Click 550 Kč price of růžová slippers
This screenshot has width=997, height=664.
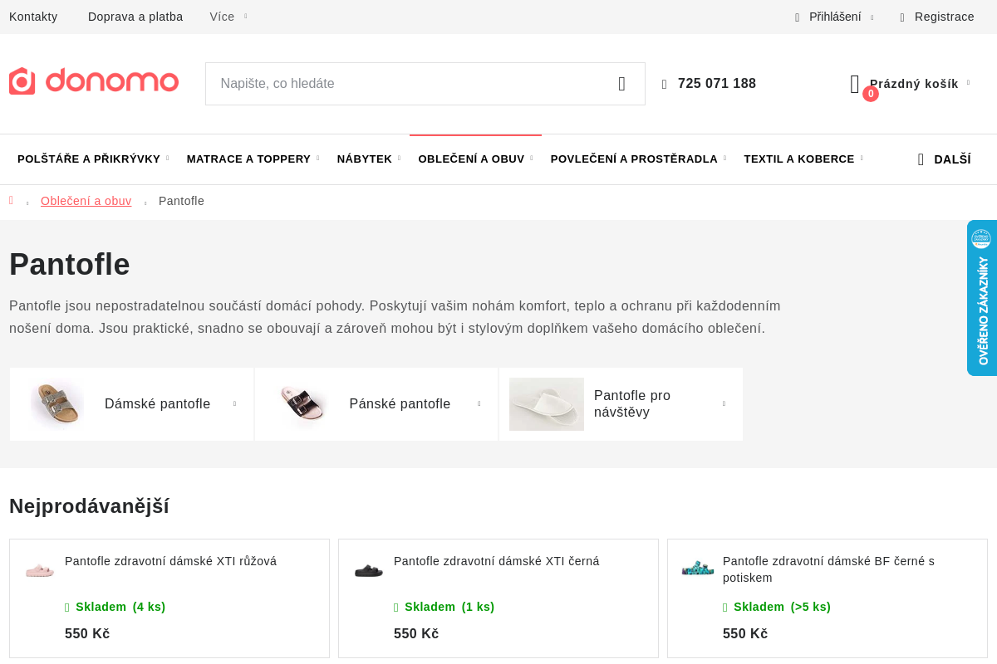pyautogui.click(x=87, y=634)
